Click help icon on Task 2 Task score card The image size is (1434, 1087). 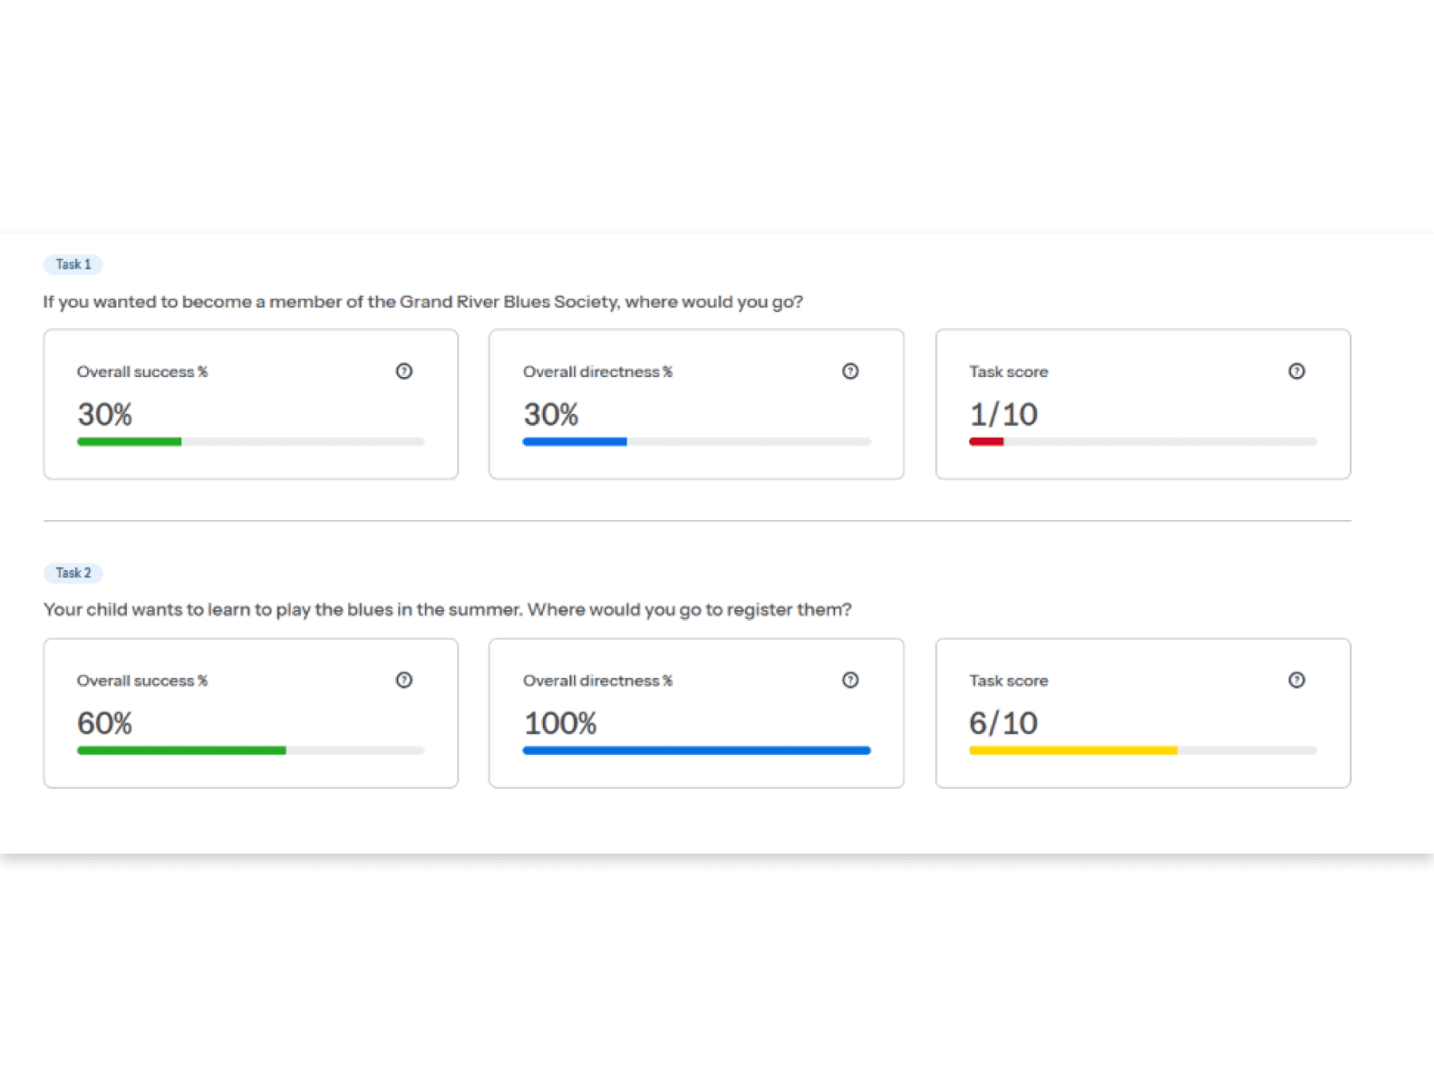(1297, 680)
